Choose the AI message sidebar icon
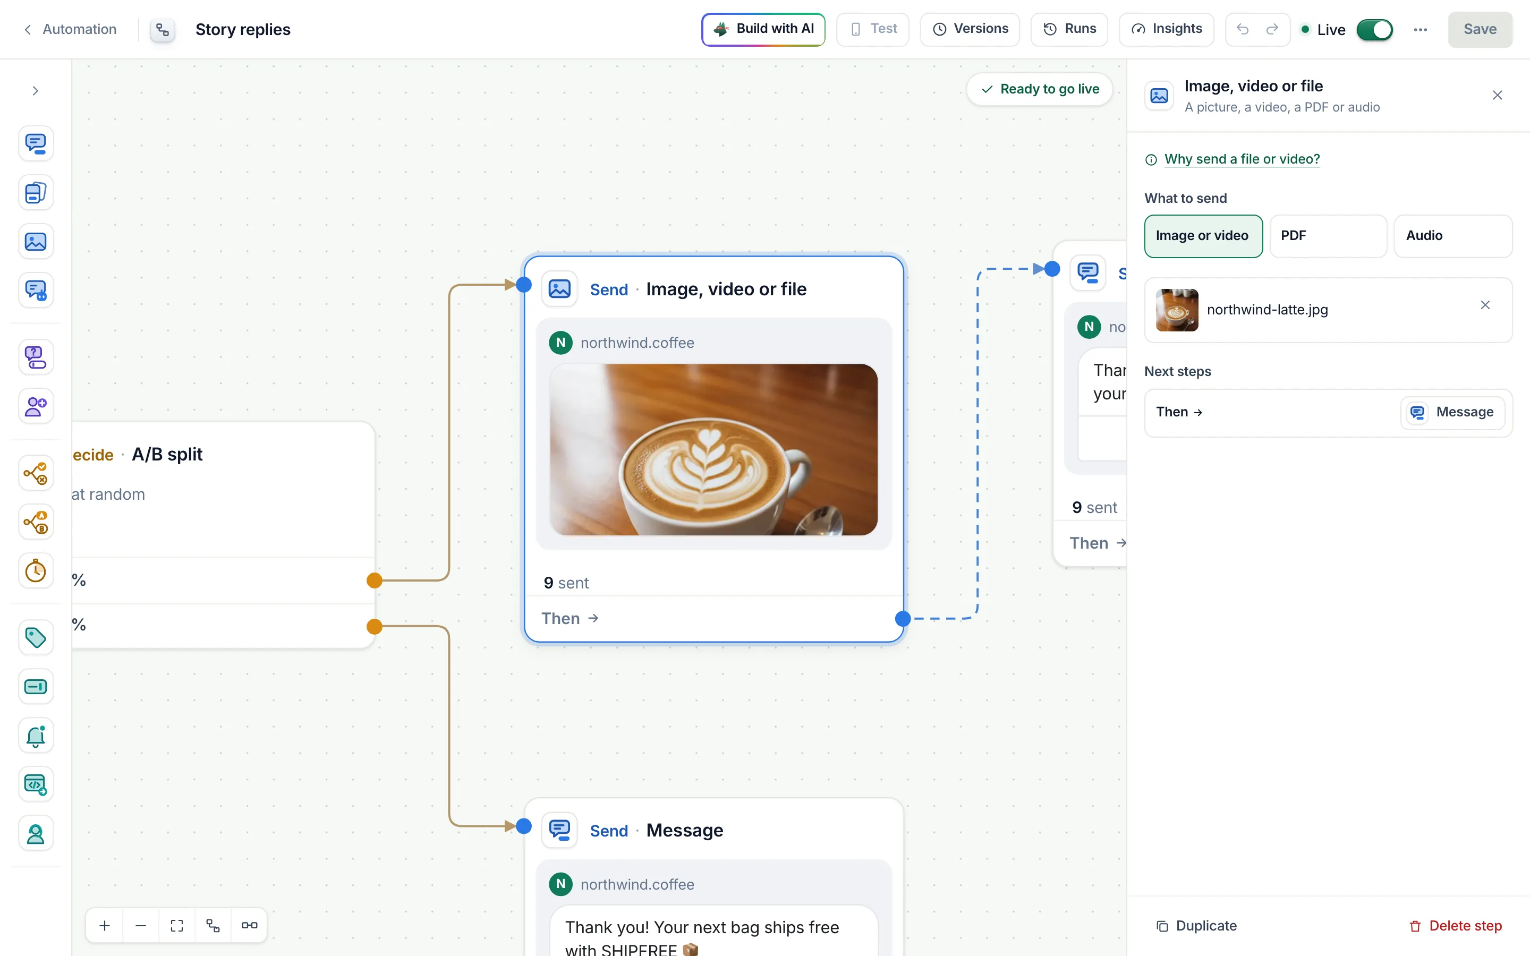 (36, 290)
